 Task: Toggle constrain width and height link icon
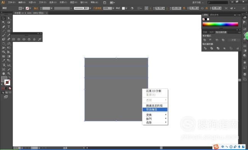tap(202, 8)
